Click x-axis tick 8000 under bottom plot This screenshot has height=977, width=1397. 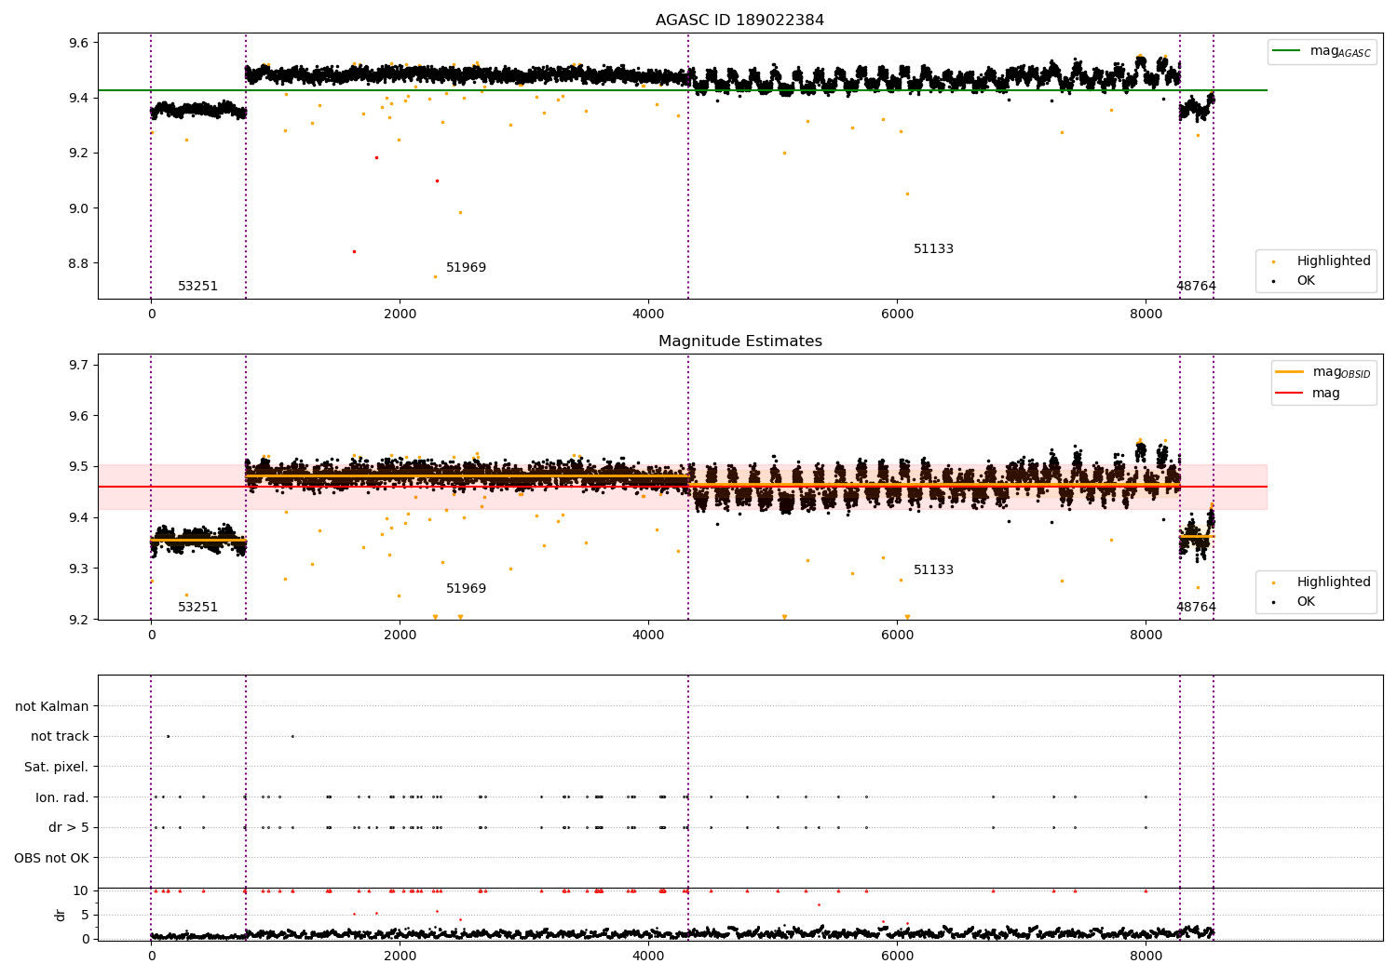(x=1146, y=955)
